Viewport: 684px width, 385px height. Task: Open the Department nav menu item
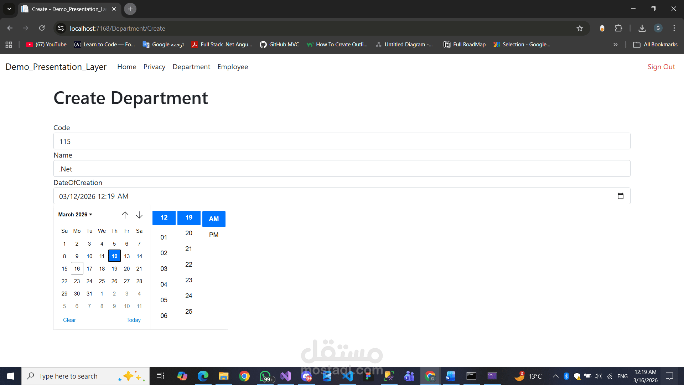(191, 67)
